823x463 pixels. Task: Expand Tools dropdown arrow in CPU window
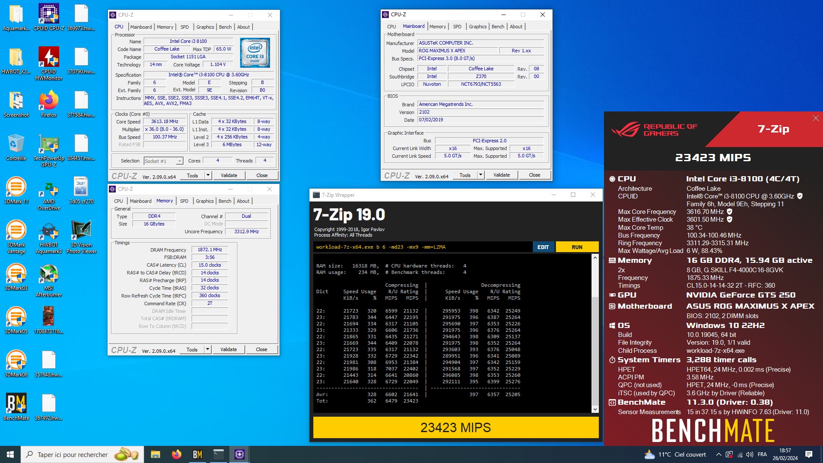pyautogui.click(x=208, y=175)
